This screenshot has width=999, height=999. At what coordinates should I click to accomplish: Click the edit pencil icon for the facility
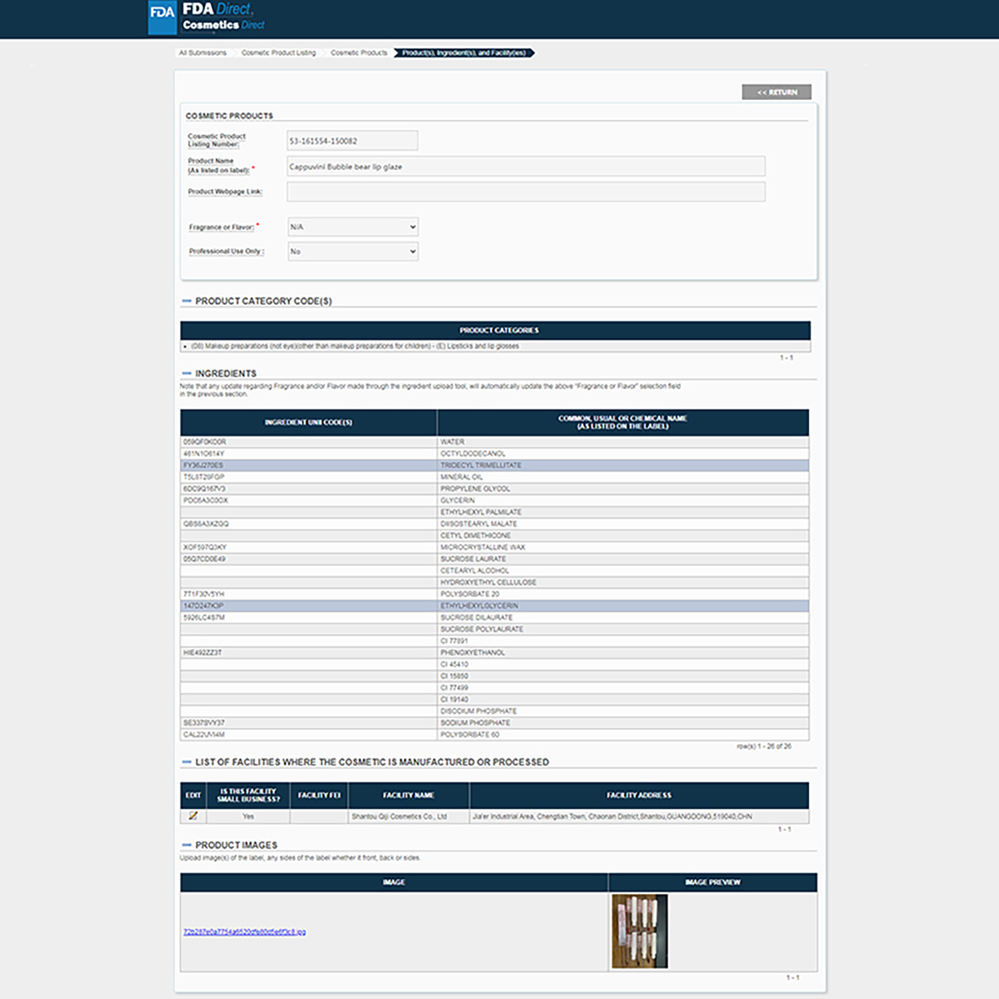[x=193, y=816]
